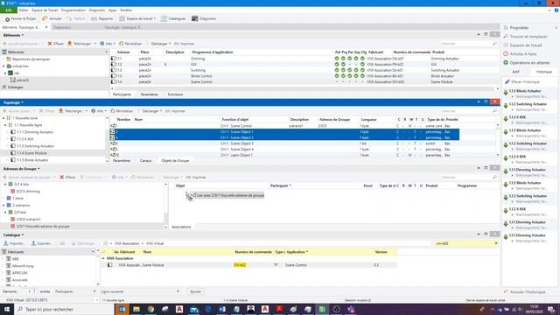Open the Bâtiments panel title dropdown

click(14, 35)
